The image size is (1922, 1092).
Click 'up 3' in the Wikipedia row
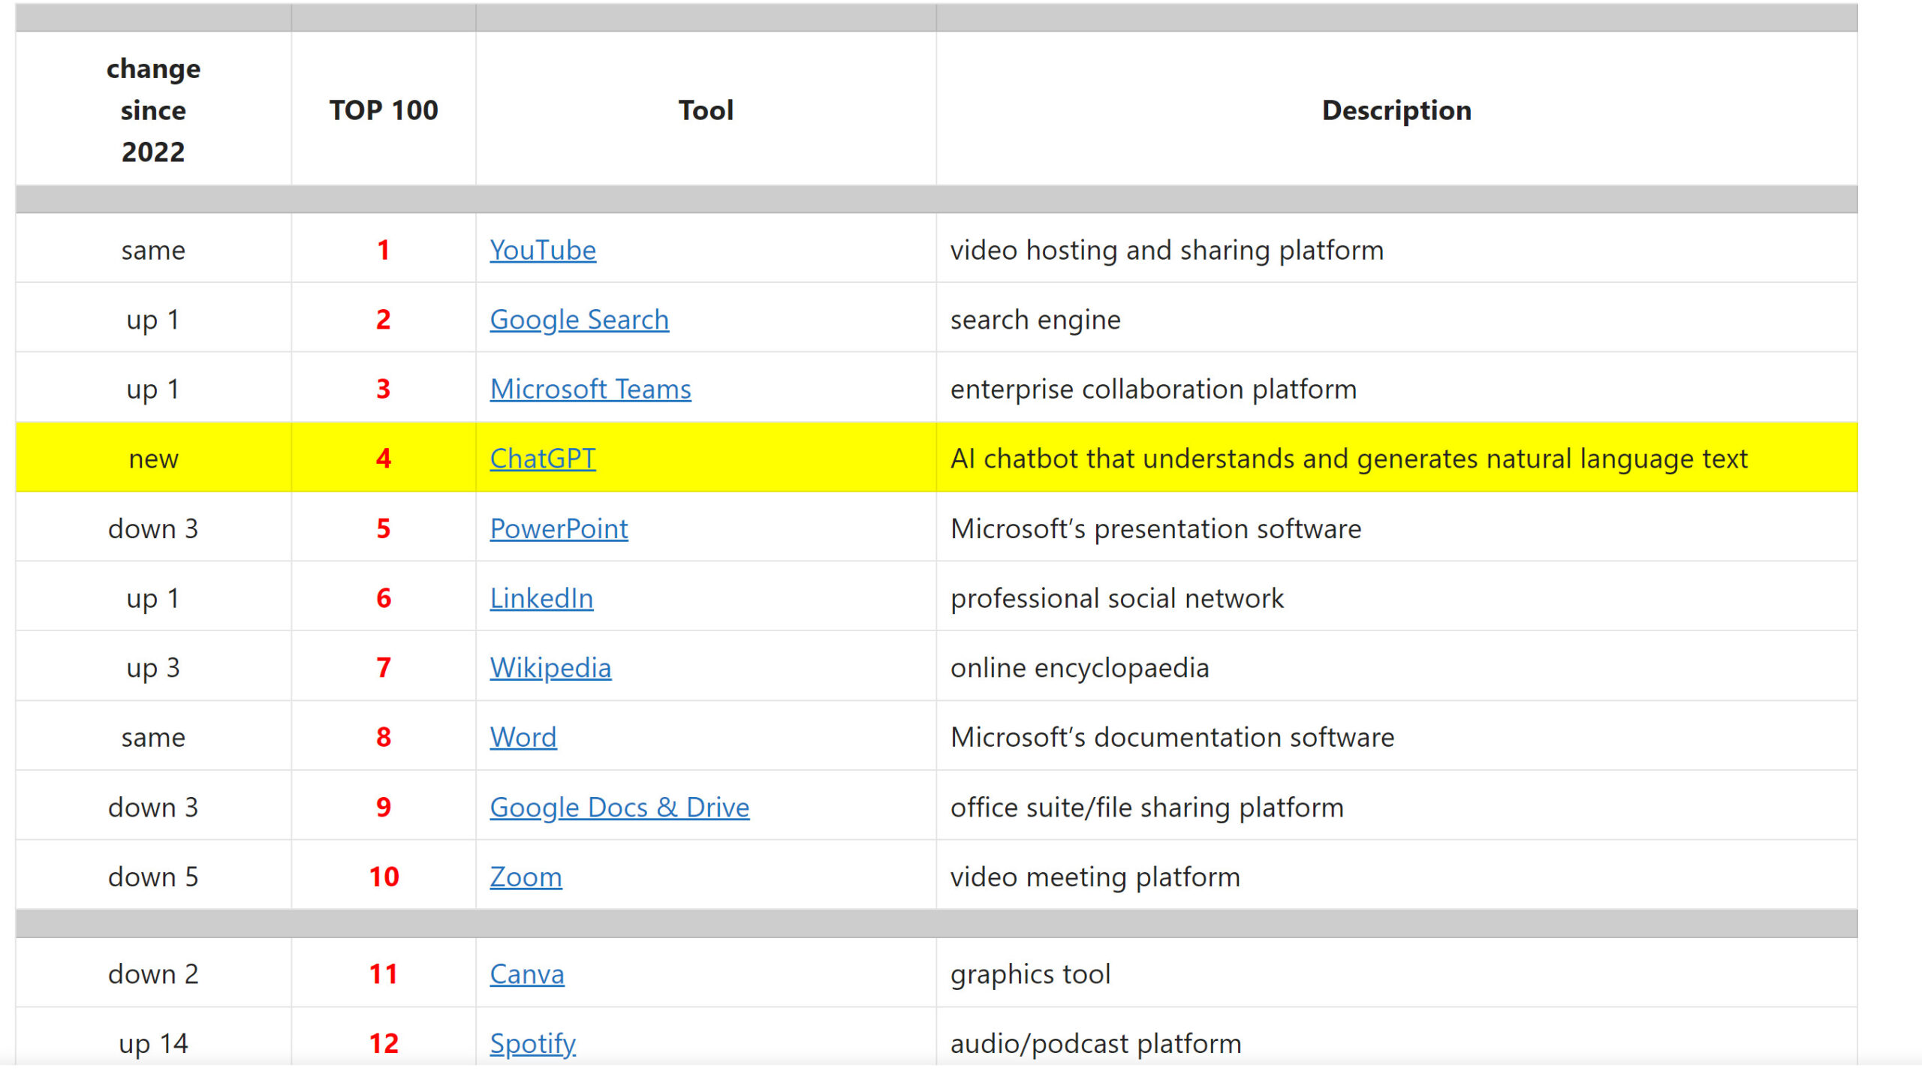[153, 667]
